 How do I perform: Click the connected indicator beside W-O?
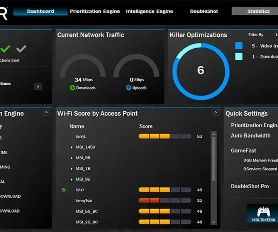click(x=64, y=190)
